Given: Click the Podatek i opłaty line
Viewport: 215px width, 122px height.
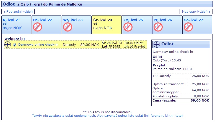Looking at the screenshot, I should [181, 96].
